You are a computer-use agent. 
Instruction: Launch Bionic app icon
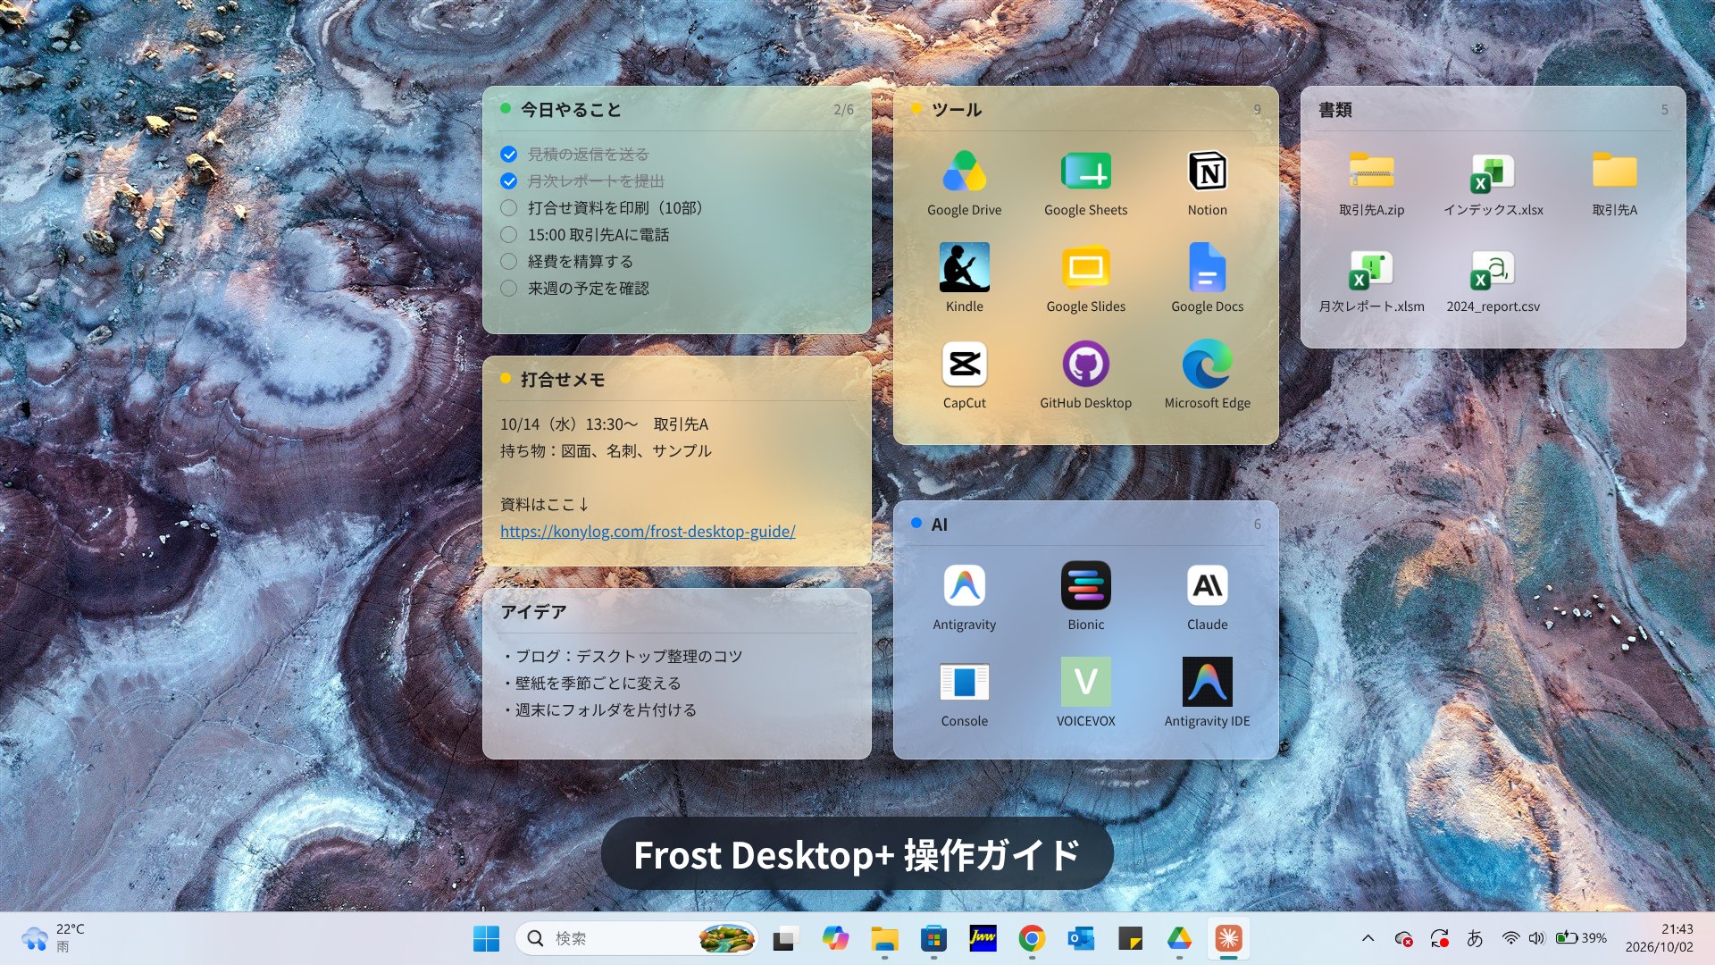[1085, 585]
